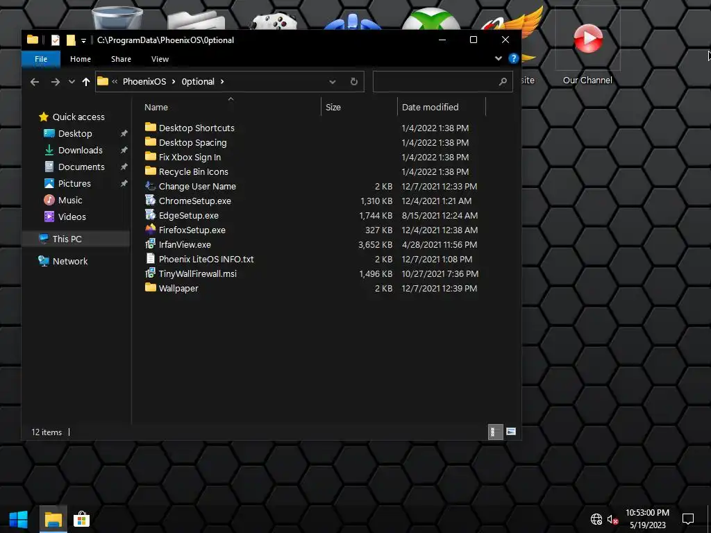Click the File Explorer taskbar icon

(53, 519)
